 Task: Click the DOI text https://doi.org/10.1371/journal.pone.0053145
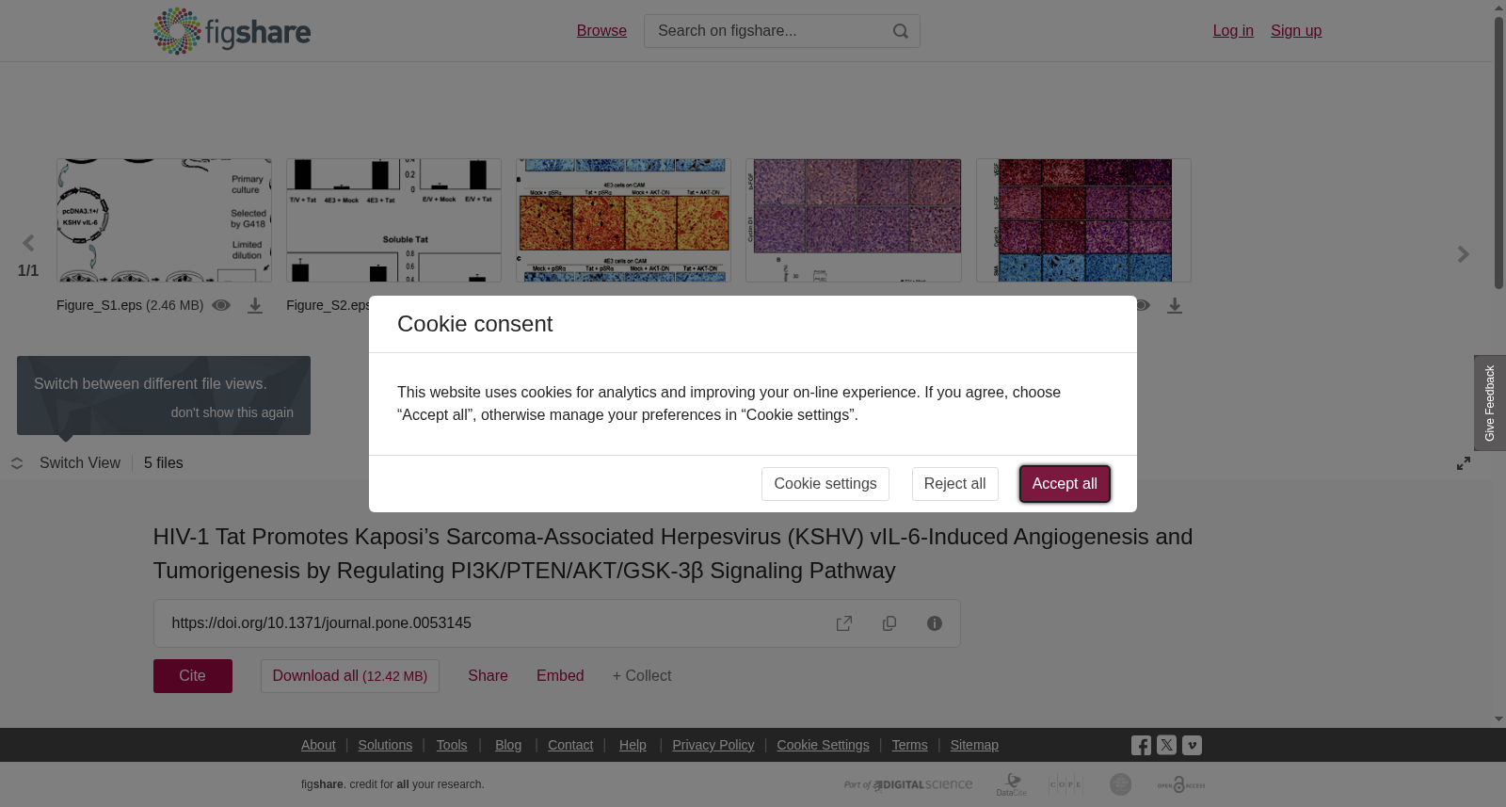[x=321, y=623]
